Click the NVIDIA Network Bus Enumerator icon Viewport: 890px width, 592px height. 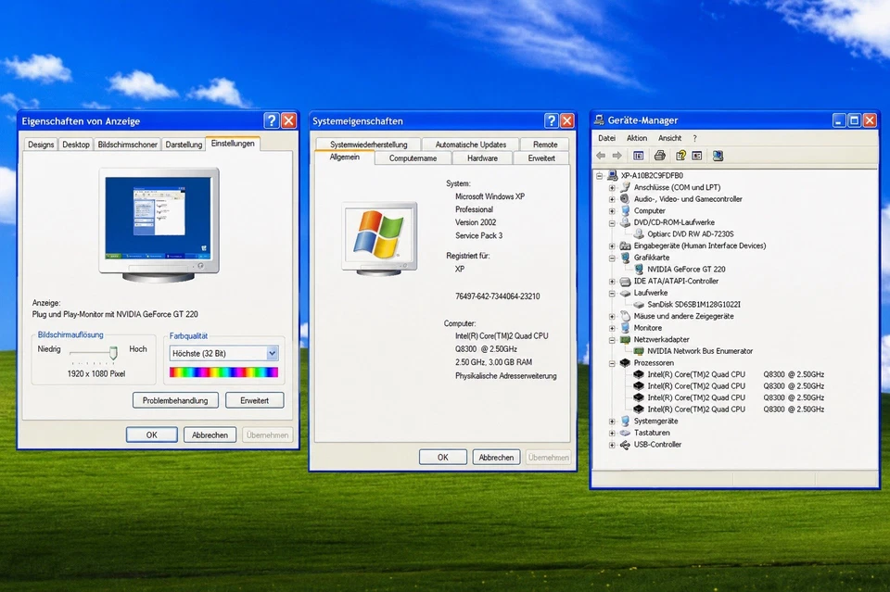(x=639, y=351)
